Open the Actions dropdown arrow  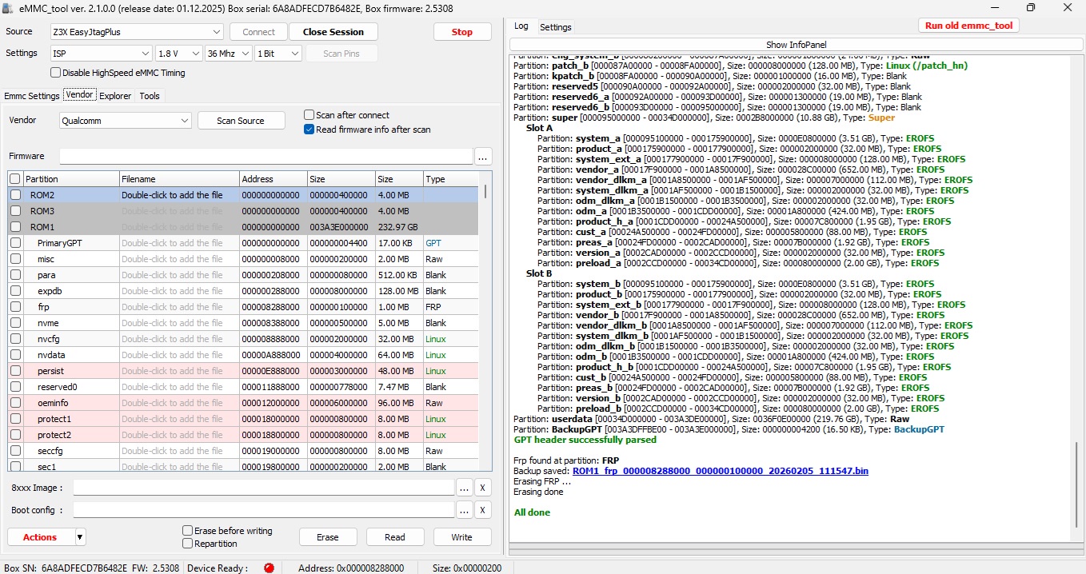point(80,537)
